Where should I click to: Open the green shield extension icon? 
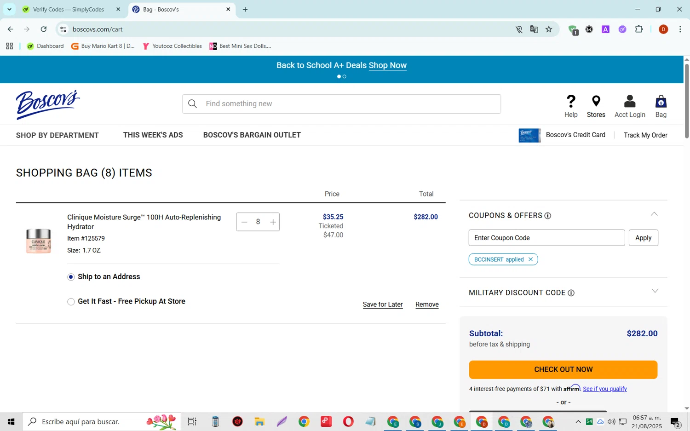point(573,30)
